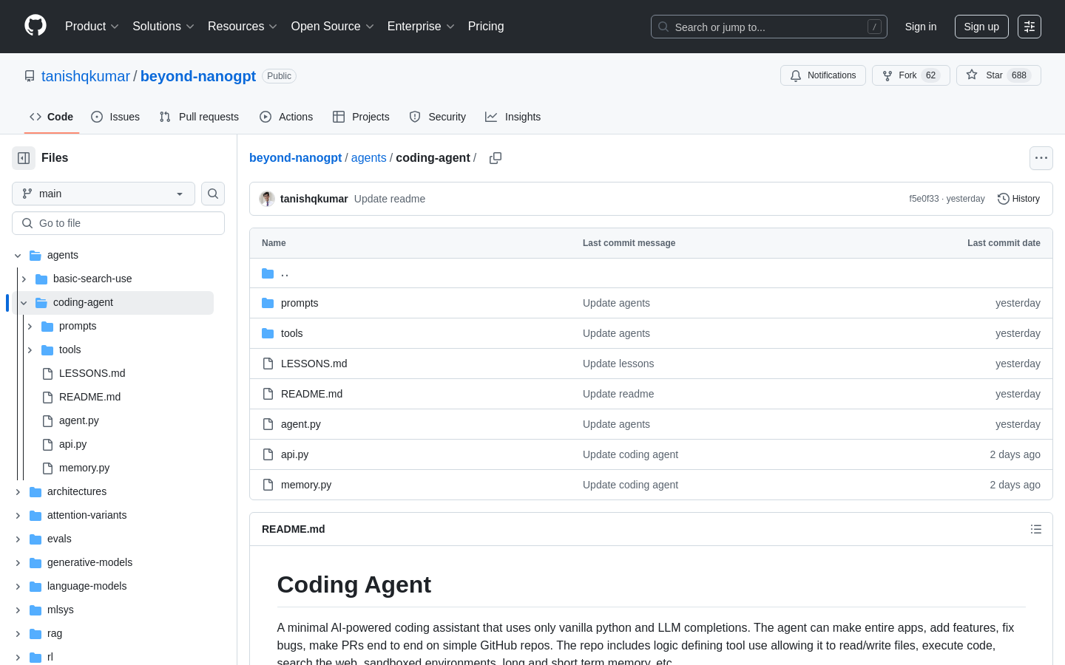Screen dimensions: 1065x665
Task: Open the rag folder in tree
Action: (x=55, y=634)
